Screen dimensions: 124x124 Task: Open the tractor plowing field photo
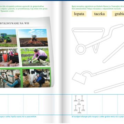click(33, 38)
